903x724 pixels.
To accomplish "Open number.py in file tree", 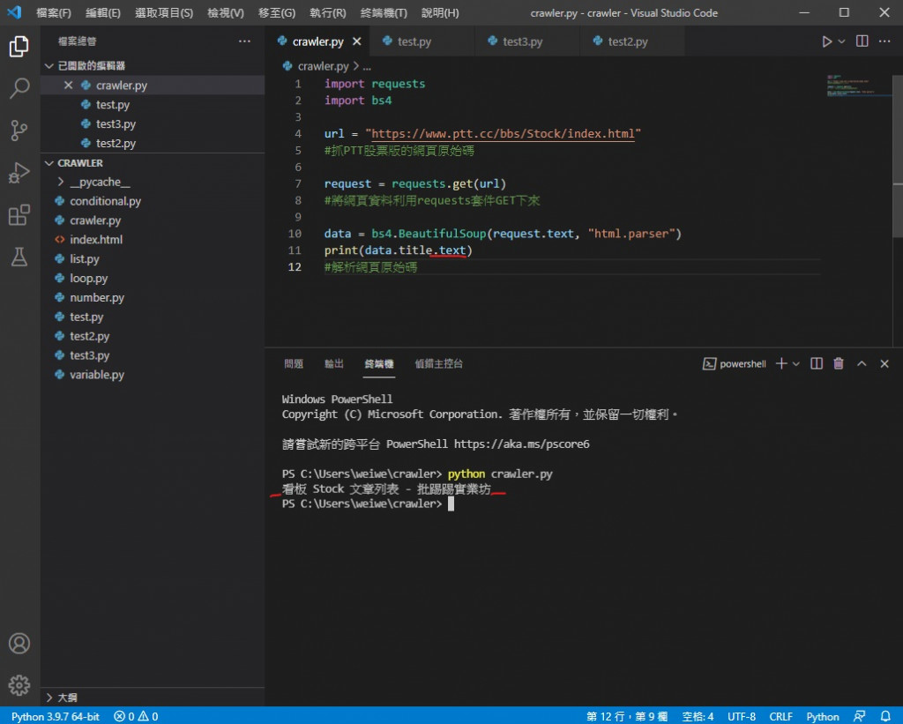I will (153, 297).
